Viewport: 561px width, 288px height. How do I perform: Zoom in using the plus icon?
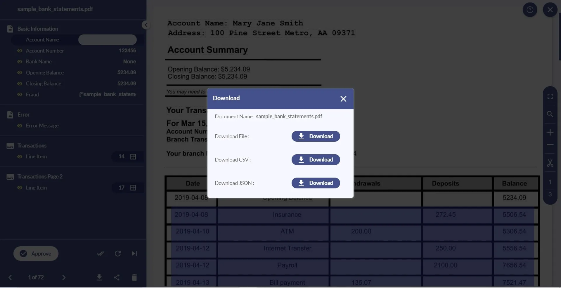pos(550,132)
